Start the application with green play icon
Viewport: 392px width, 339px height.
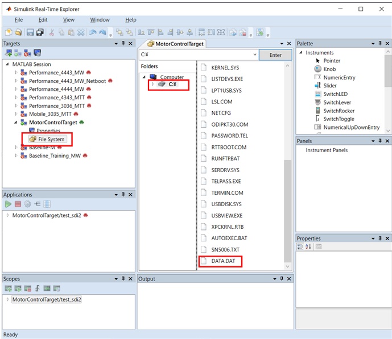8,204
